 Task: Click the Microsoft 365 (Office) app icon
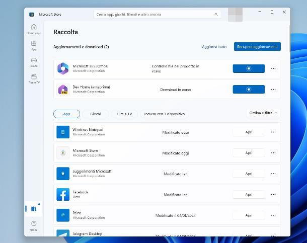click(63, 68)
